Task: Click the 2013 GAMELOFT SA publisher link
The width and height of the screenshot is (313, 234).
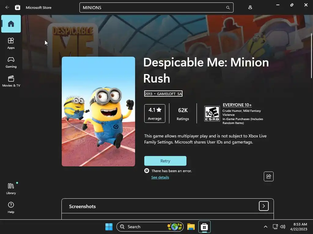Action: point(163,94)
